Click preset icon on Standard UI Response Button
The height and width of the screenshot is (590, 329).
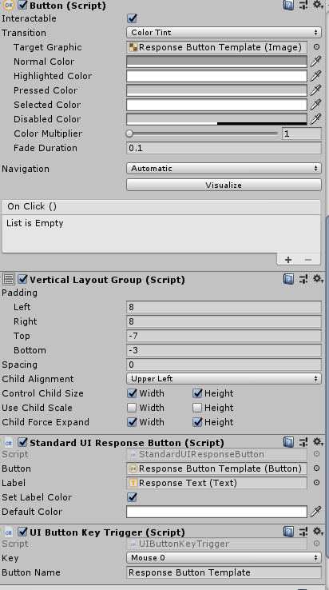pyautogui.click(x=303, y=442)
